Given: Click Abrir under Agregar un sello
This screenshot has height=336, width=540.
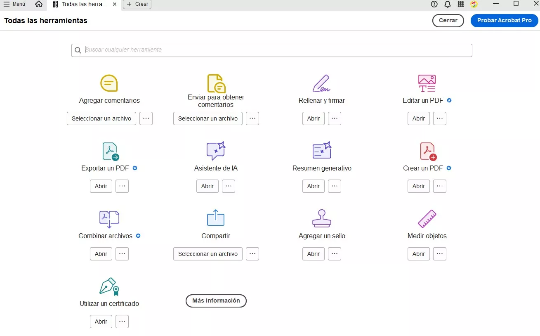Looking at the screenshot, I should [314, 254].
